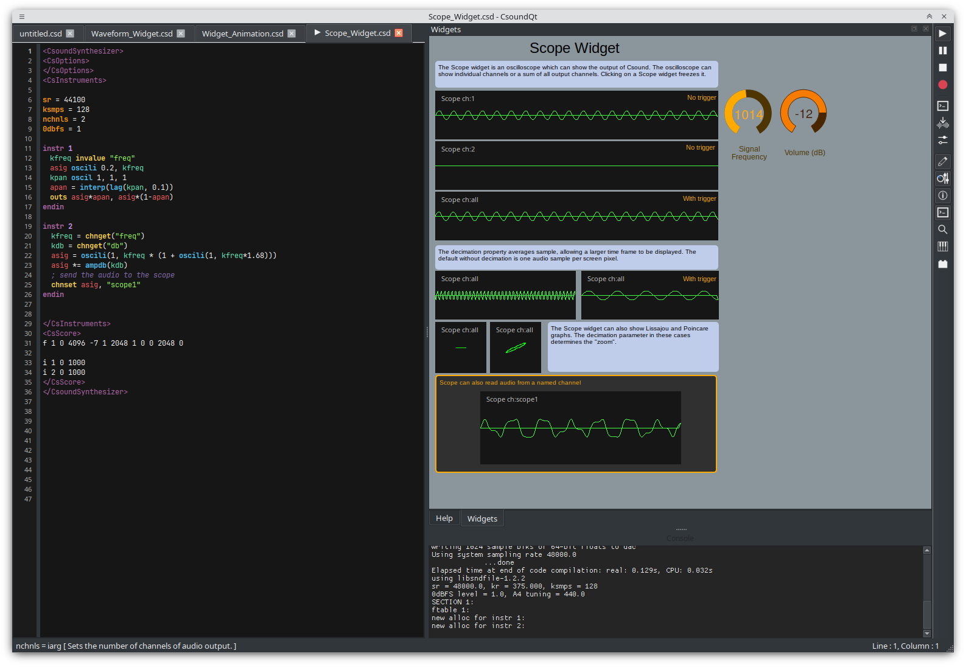
Task: Click the red Record button
Action: [x=942, y=85]
